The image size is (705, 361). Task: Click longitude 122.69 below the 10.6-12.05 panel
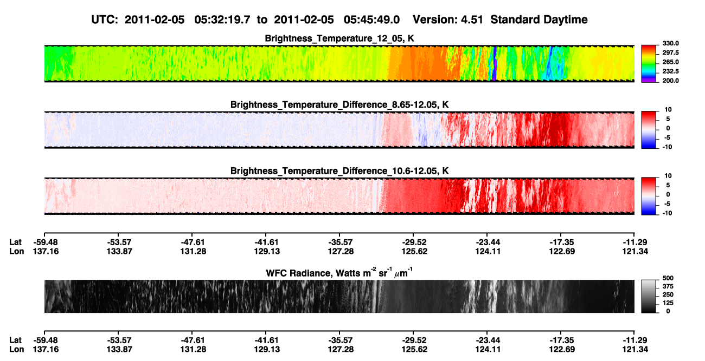[x=561, y=251]
